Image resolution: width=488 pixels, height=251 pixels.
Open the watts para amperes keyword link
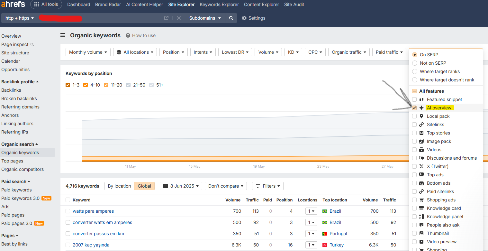pyautogui.click(x=93, y=211)
